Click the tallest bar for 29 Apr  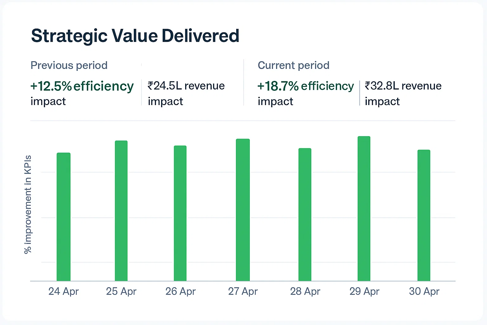coord(364,209)
